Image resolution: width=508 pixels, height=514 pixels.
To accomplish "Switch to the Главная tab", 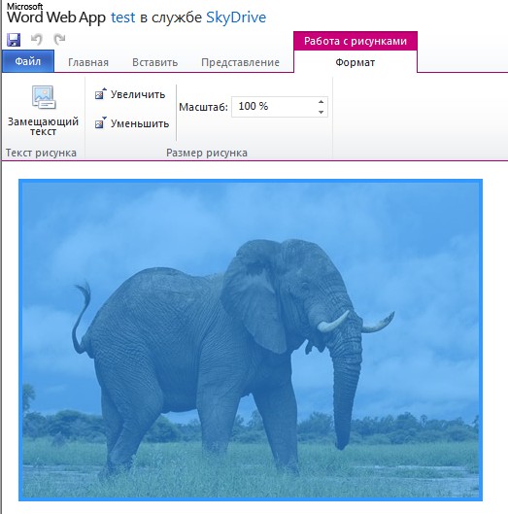I will (88, 62).
